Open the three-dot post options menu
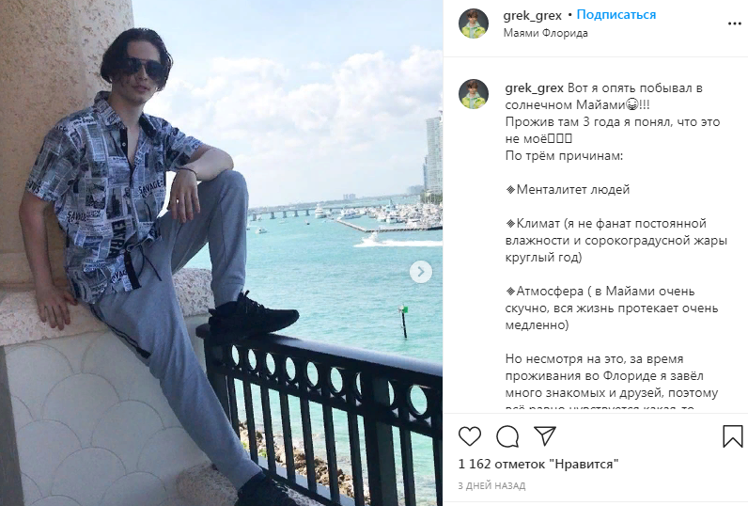Viewport: 748px width, 506px height. (x=734, y=24)
